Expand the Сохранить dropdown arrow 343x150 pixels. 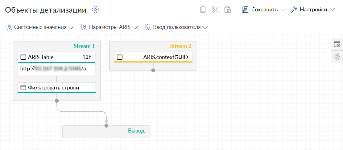coord(283,10)
